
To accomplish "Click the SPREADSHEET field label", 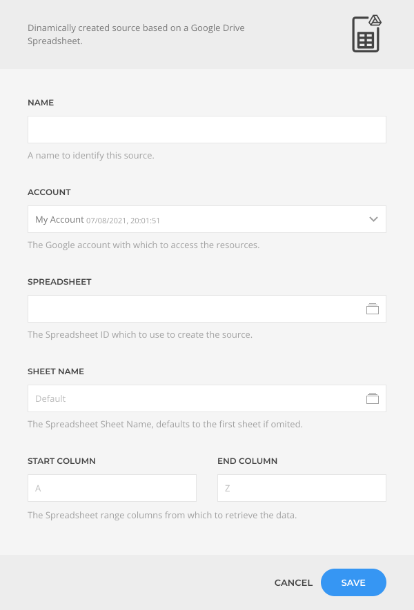I will (59, 282).
